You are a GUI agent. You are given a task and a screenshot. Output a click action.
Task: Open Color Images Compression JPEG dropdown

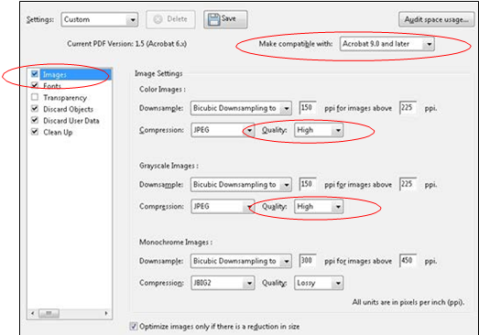(x=223, y=130)
